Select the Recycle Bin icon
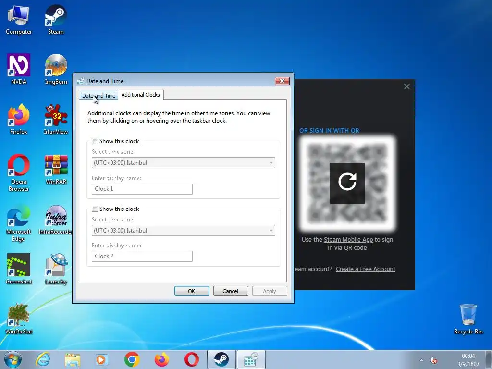 tap(468, 319)
